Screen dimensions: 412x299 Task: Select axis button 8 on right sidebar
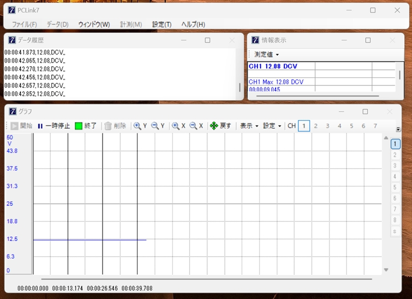point(395,220)
